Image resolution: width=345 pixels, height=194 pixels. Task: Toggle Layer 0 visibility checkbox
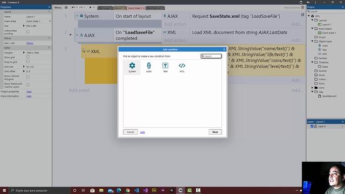pos(312,126)
